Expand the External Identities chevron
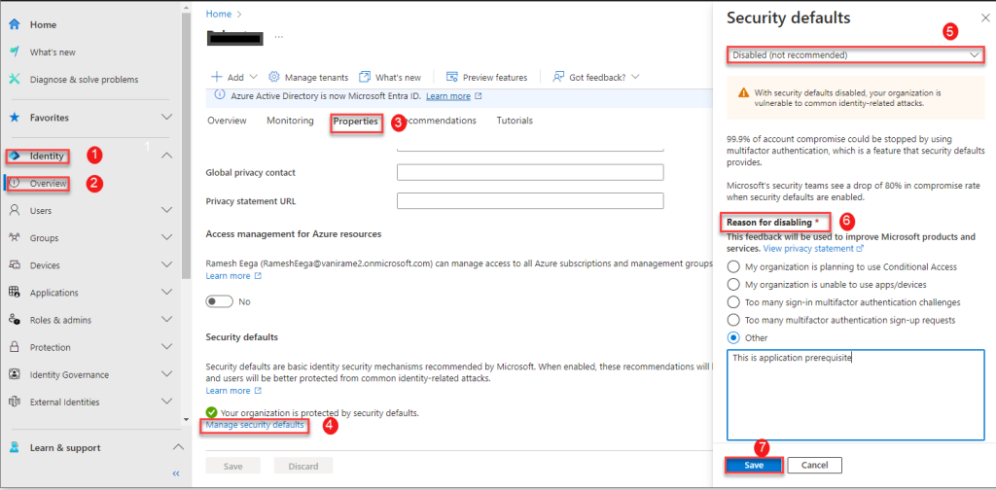996x490 pixels. tap(167, 402)
